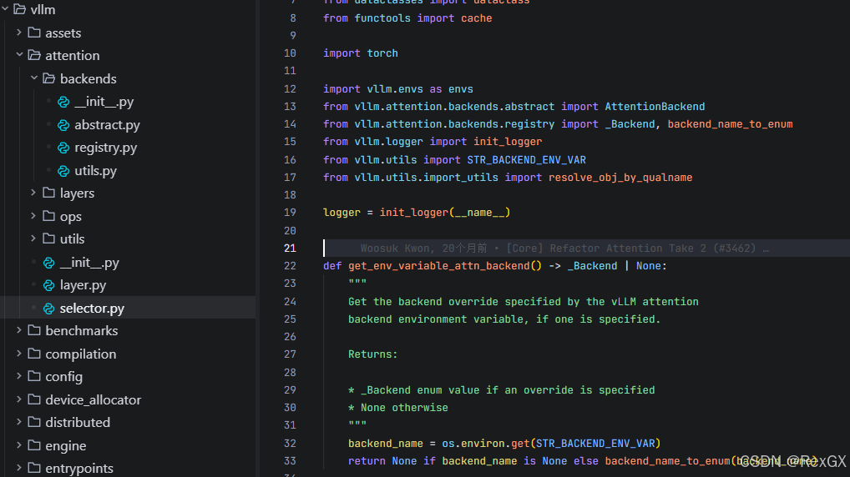Screen dimensions: 850x477
Task: Expand the assets folder chevron
Action: (x=19, y=33)
